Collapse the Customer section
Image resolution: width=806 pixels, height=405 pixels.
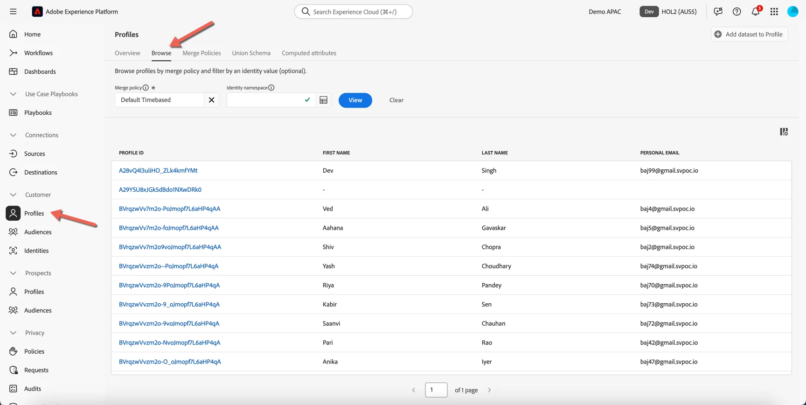[x=13, y=195]
